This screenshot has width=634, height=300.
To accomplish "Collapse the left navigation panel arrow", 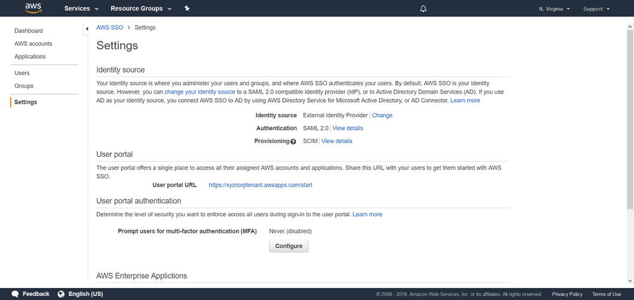I will [87, 28].
